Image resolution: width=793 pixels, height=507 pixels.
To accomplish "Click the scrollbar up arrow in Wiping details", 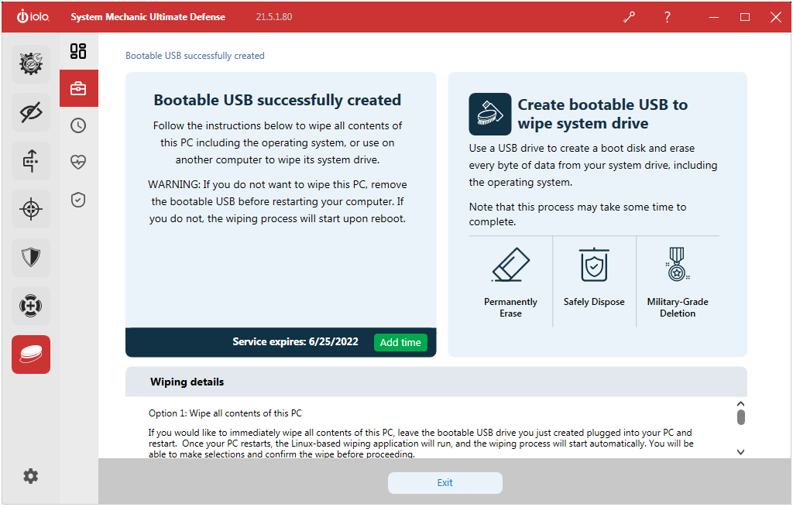I will pyautogui.click(x=740, y=404).
